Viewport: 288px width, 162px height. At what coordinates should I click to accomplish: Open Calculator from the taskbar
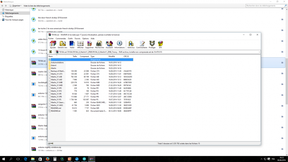coord(55,159)
